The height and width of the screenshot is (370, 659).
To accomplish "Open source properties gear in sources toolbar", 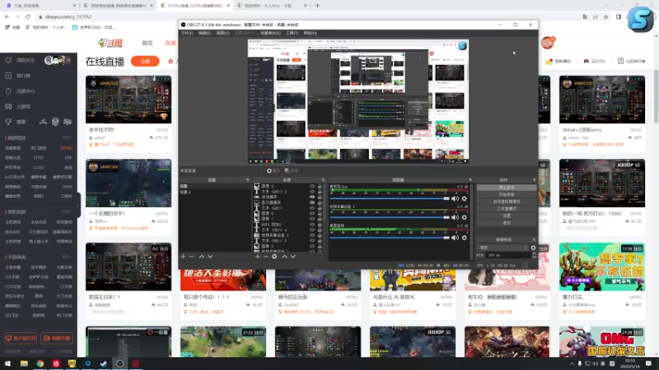I will click(x=274, y=257).
